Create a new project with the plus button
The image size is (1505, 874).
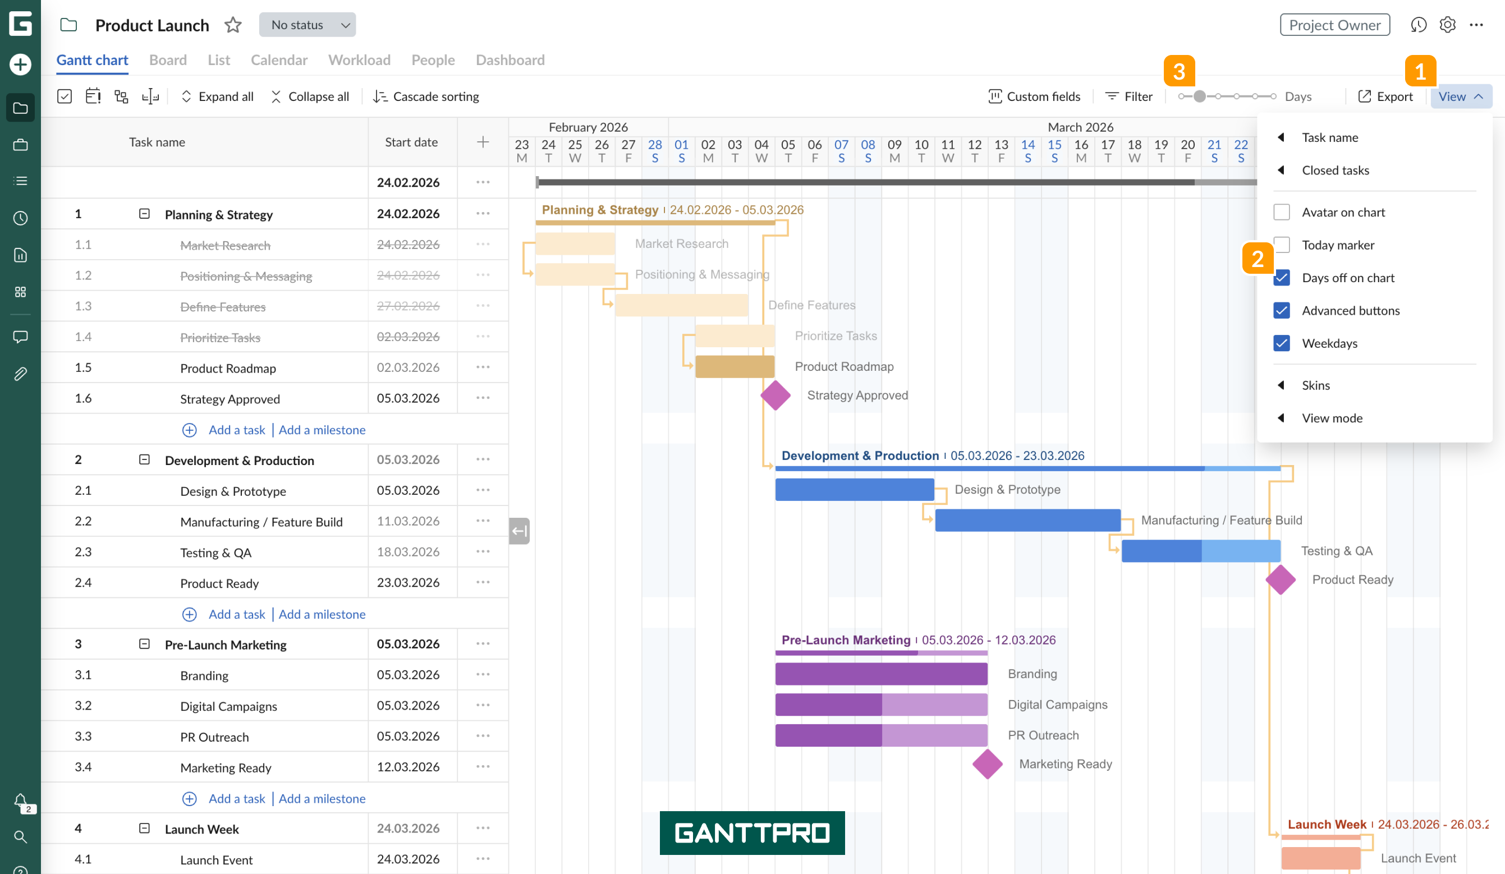point(20,65)
